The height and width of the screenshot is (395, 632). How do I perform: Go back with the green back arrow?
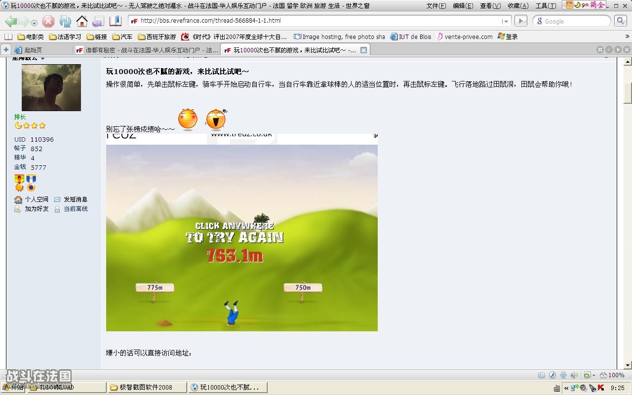click(11, 21)
